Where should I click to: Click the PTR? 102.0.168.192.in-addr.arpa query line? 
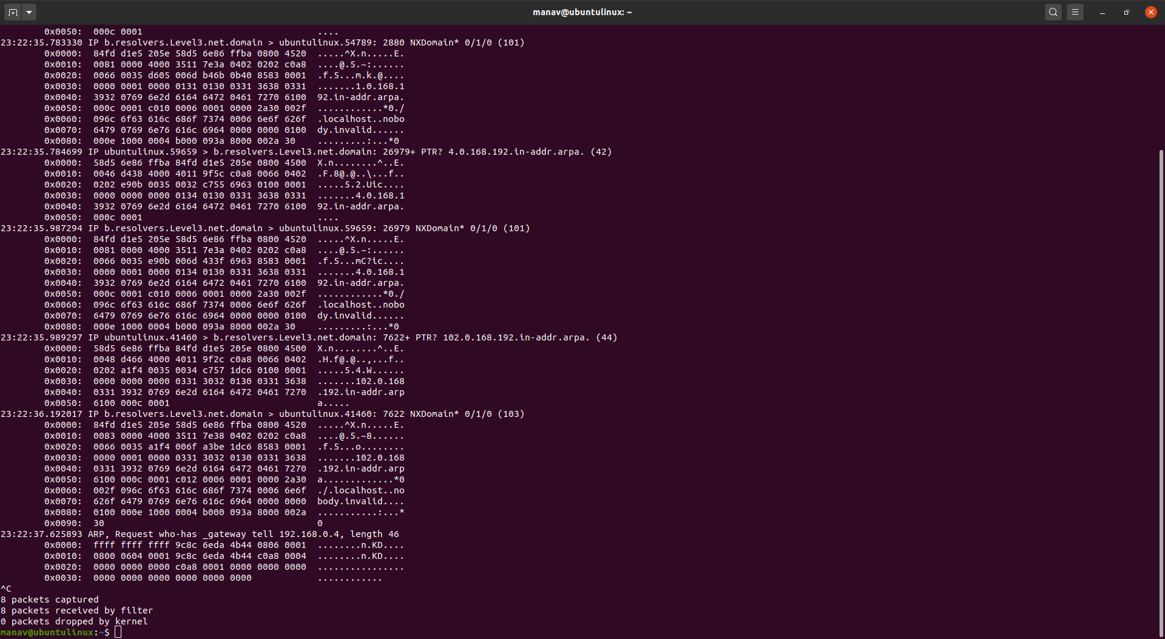click(309, 337)
